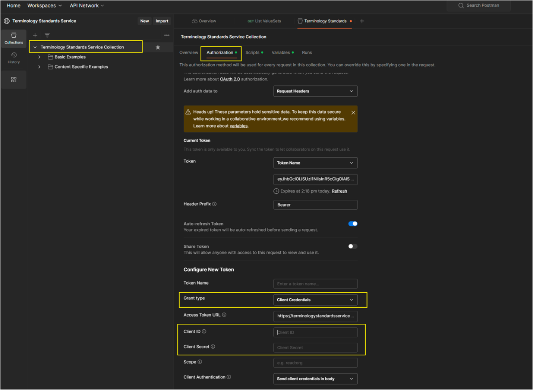Viewport: 533px width, 390px height.
Task: Collapse the Terminology Standards Service Collection tree
Action: (35, 47)
